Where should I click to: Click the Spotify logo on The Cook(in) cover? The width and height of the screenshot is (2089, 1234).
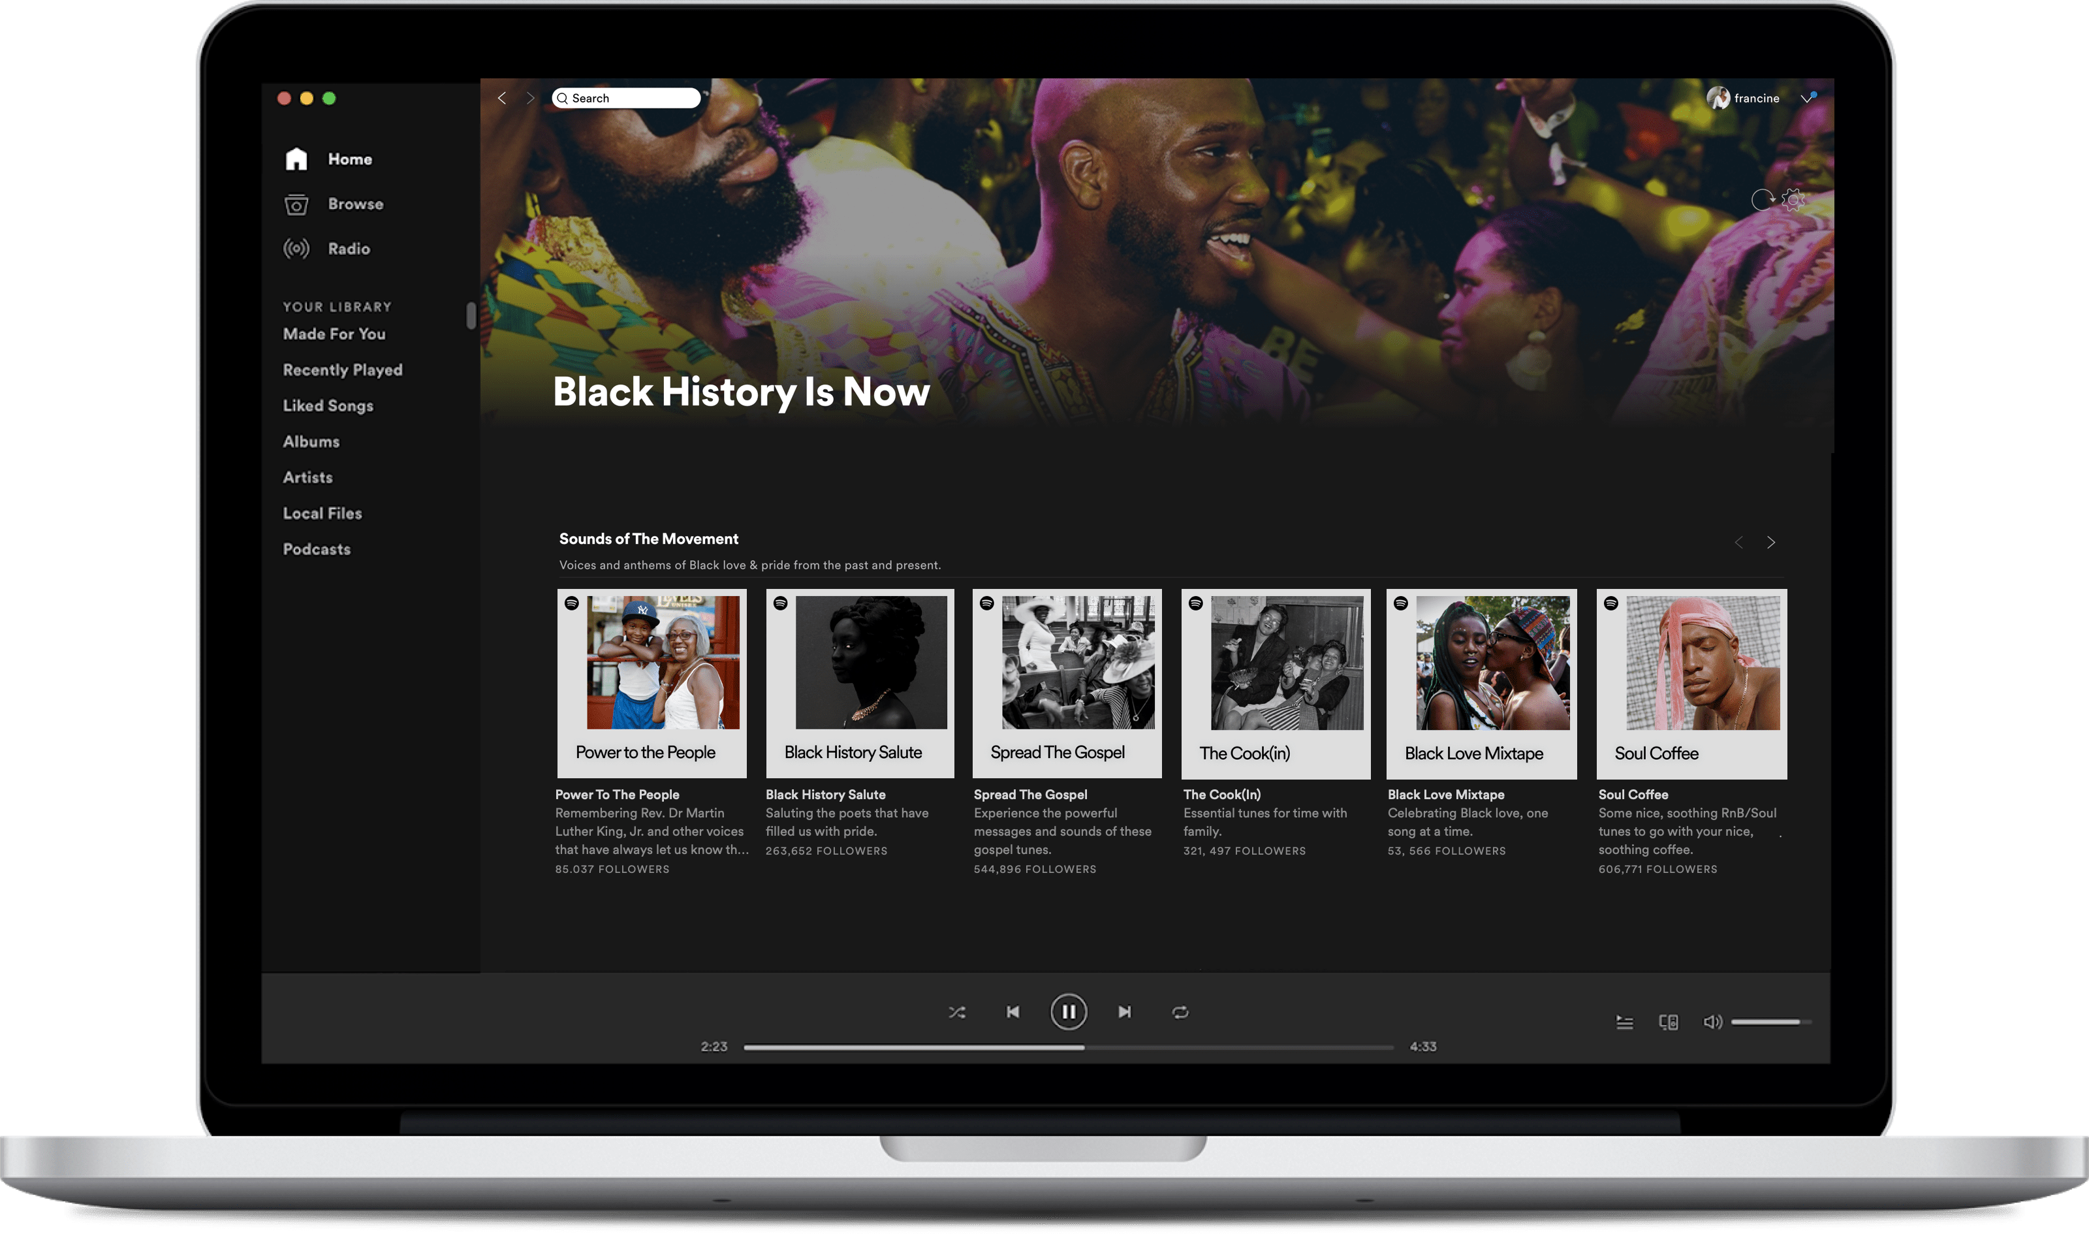[1195, 604]
